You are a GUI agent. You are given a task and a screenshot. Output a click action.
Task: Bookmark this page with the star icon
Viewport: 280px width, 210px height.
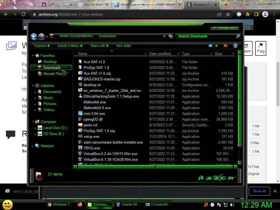[228, 14]
